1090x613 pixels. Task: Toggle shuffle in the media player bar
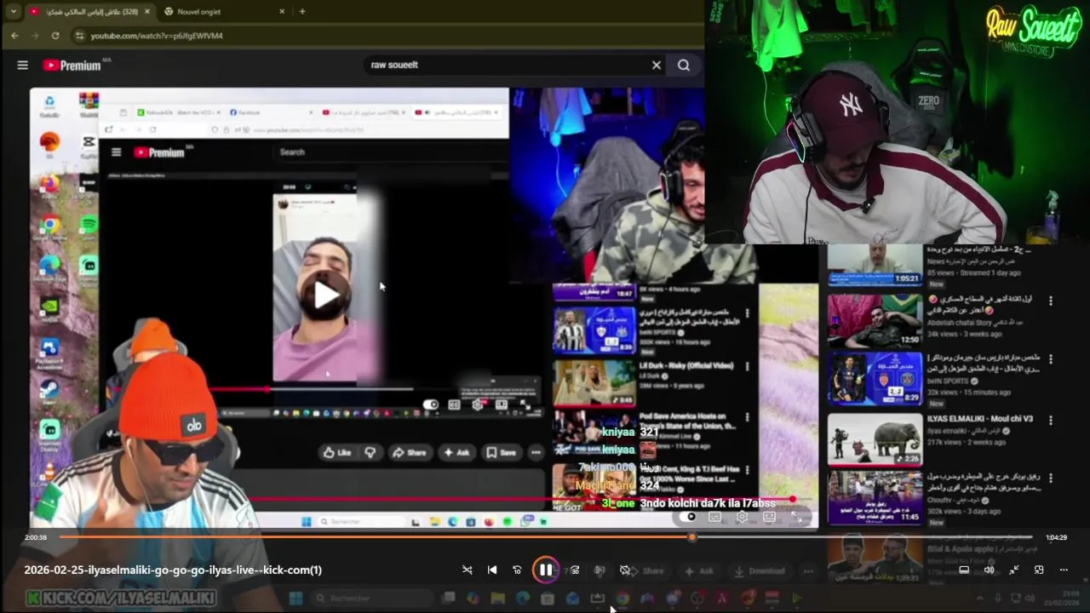(467, 570)
